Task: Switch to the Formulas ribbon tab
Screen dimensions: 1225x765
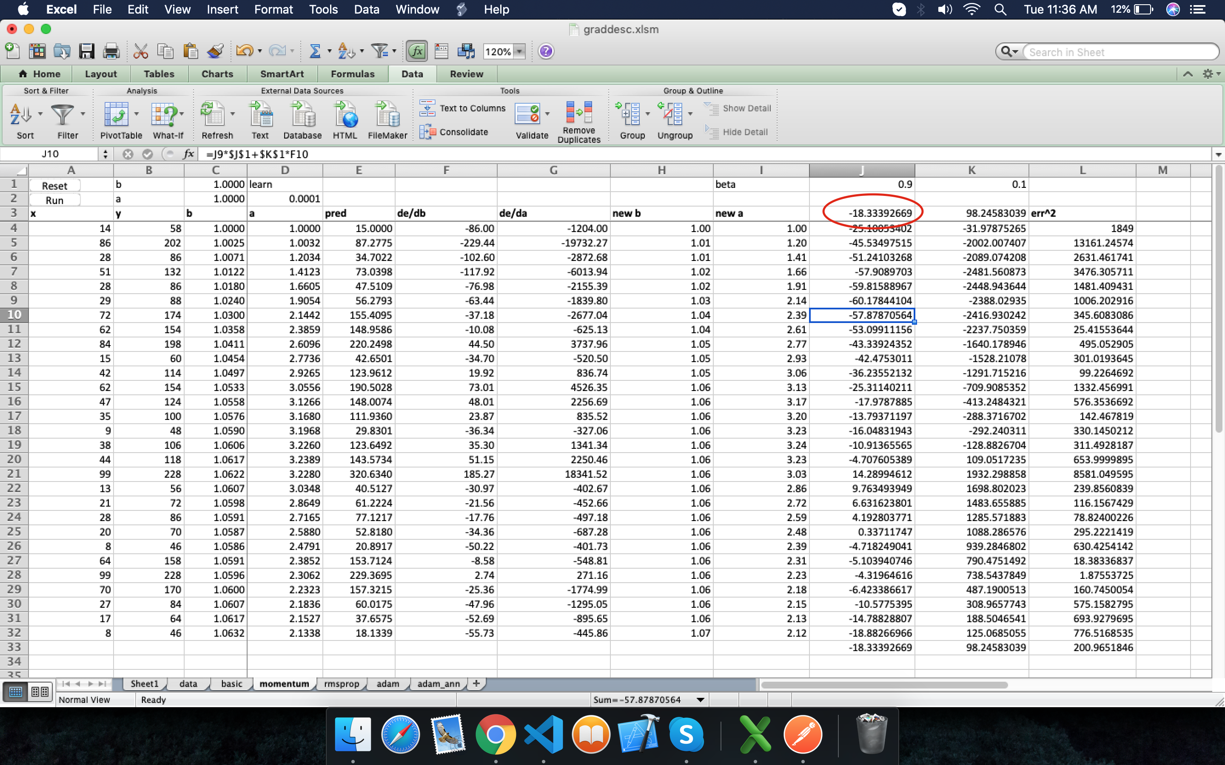Action: point(352,74)
